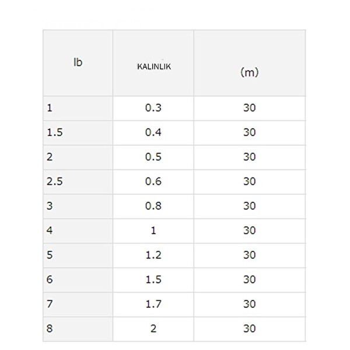This screenshot has height=350, width=350.
Task: Click the 0.6 thickness cell
Action: pos(153,181)
